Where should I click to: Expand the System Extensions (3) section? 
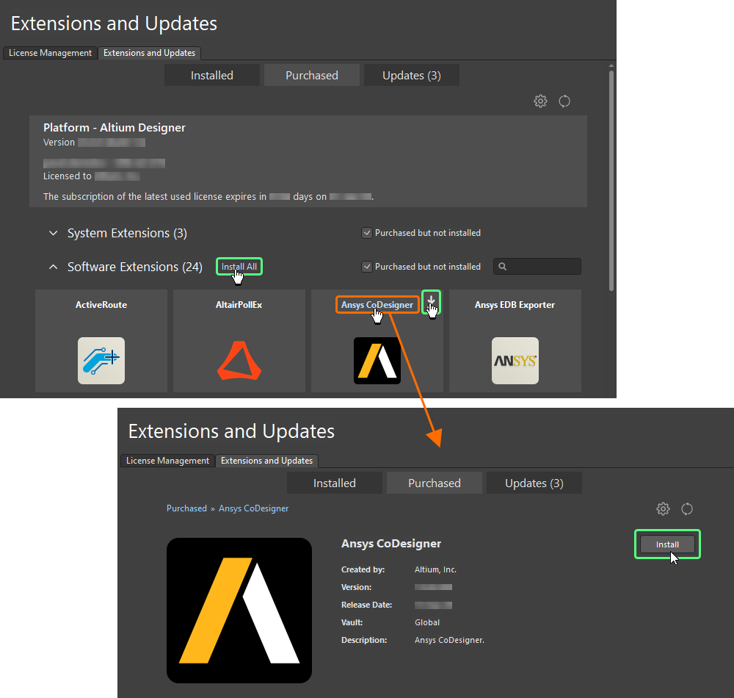coord(54,233)
